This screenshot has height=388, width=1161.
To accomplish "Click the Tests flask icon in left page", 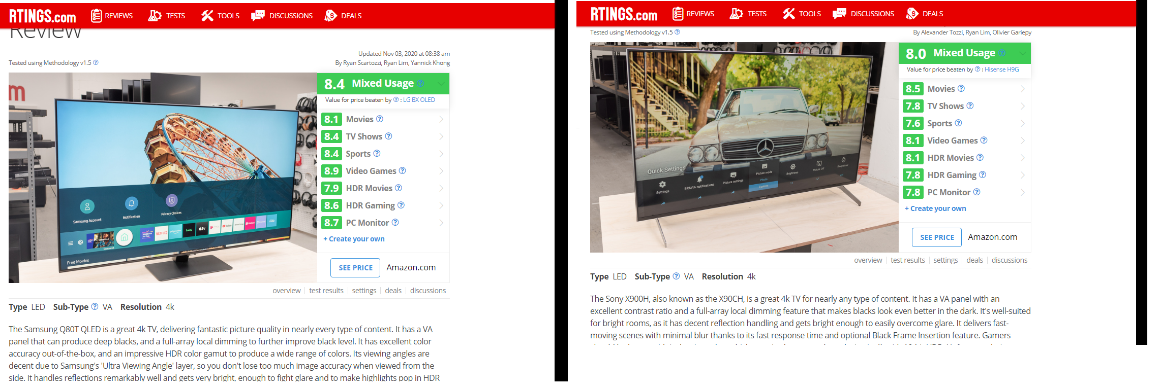I will tap(155, 16).
